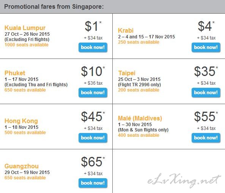The width and height of the screenshot is (225, 193).
Task: Book the Kuala Lumpur $1 fare
Action: pos(93,47)
